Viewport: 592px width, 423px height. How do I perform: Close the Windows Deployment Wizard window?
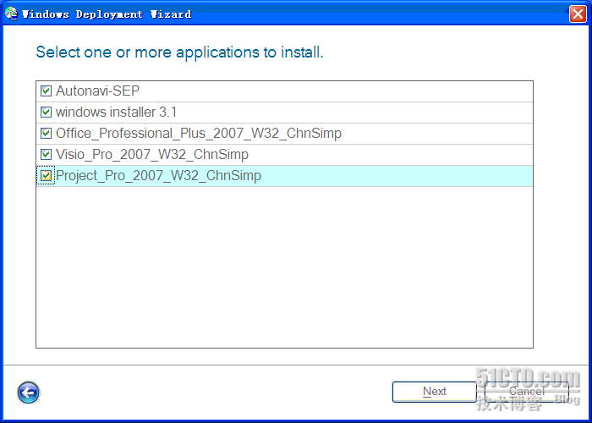point(578,14)
